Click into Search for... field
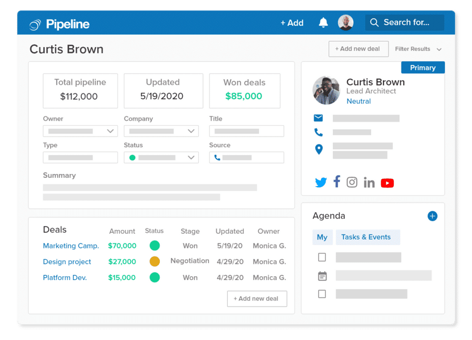 point(405,23)
